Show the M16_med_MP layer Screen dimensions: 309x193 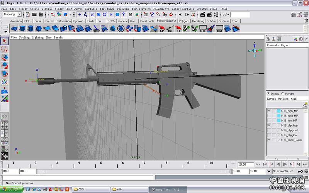(x=269, y=116)
